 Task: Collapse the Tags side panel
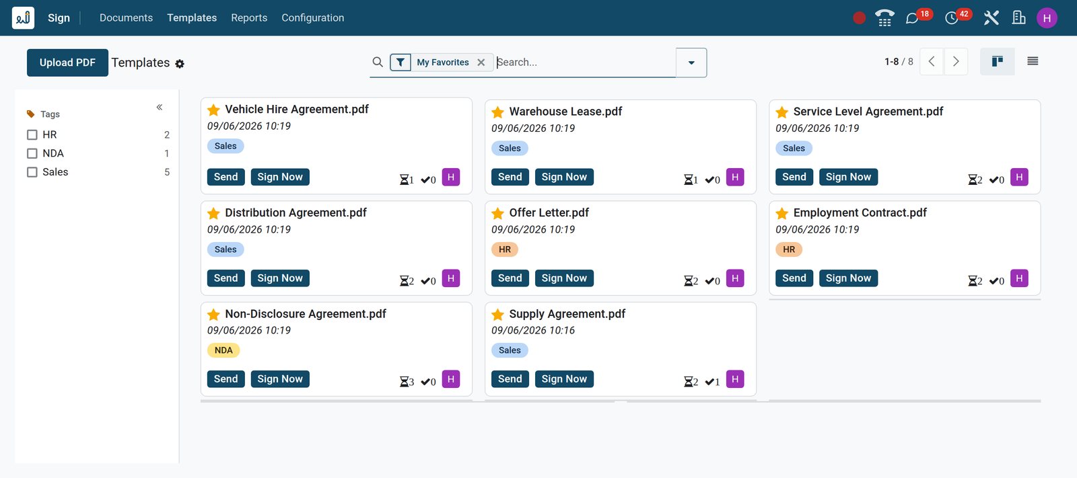pos(160,107)
